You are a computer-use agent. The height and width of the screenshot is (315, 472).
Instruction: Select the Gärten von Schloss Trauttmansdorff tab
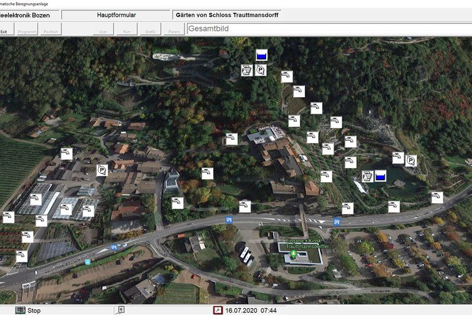tap(227, 14)
